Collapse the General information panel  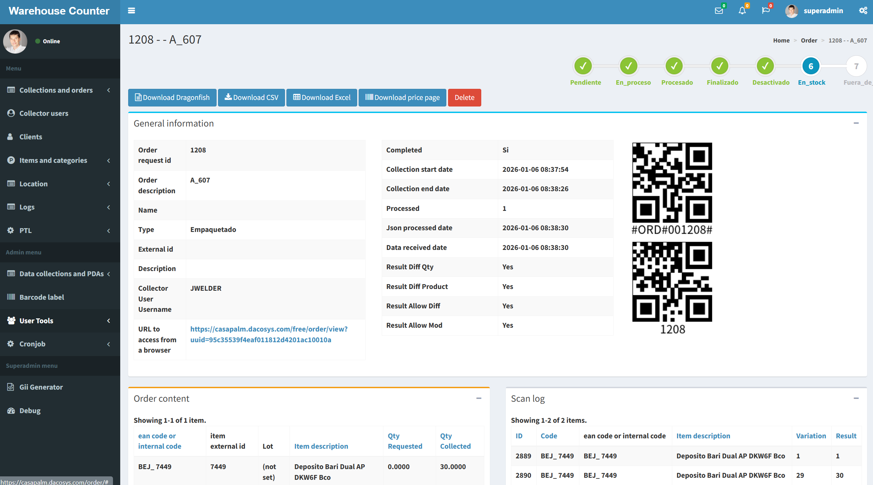pyautogui.click(x=856, y=123)
